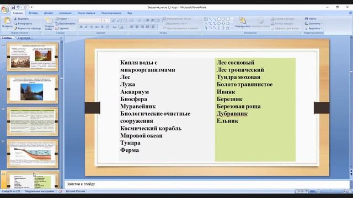This screenshot has width=353, height=198.
Task: Open the Вид ribbon tab
Action: [130, 13]
